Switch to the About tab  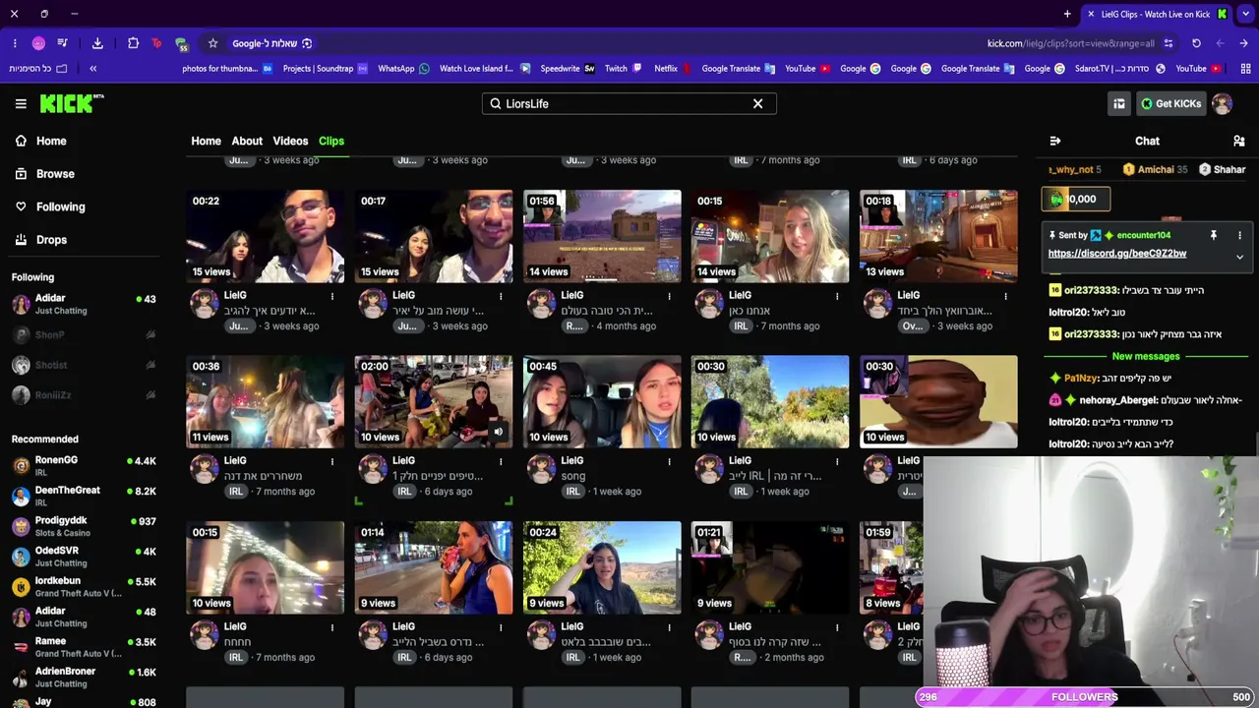pyautogui.click(x=247, y=141)
